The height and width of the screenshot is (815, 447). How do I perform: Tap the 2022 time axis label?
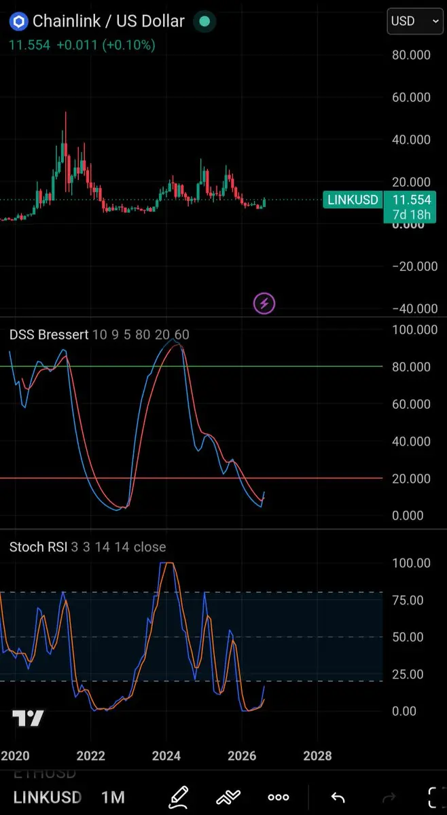coord(91,756)
